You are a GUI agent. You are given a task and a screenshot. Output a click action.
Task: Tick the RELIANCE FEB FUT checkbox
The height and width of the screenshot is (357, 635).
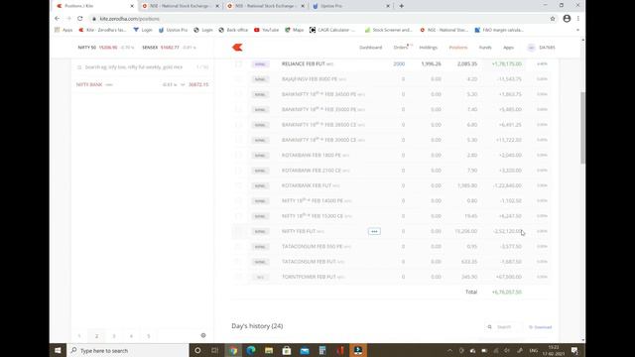(x=238, y=63)
